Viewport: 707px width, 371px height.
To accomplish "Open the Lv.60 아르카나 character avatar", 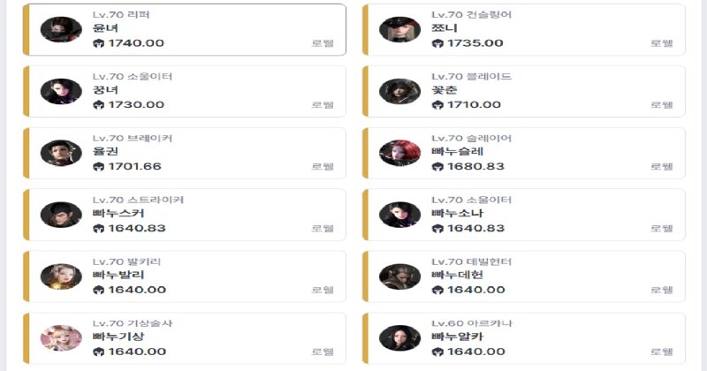I will pos(399,337).
